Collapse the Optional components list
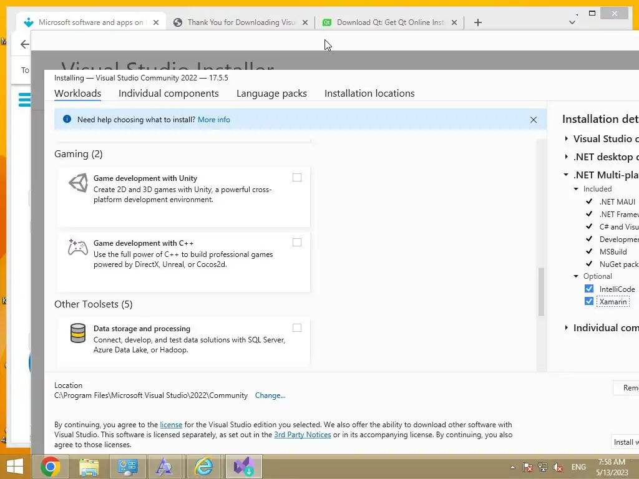639x479 pixels. tap(576, 276)
